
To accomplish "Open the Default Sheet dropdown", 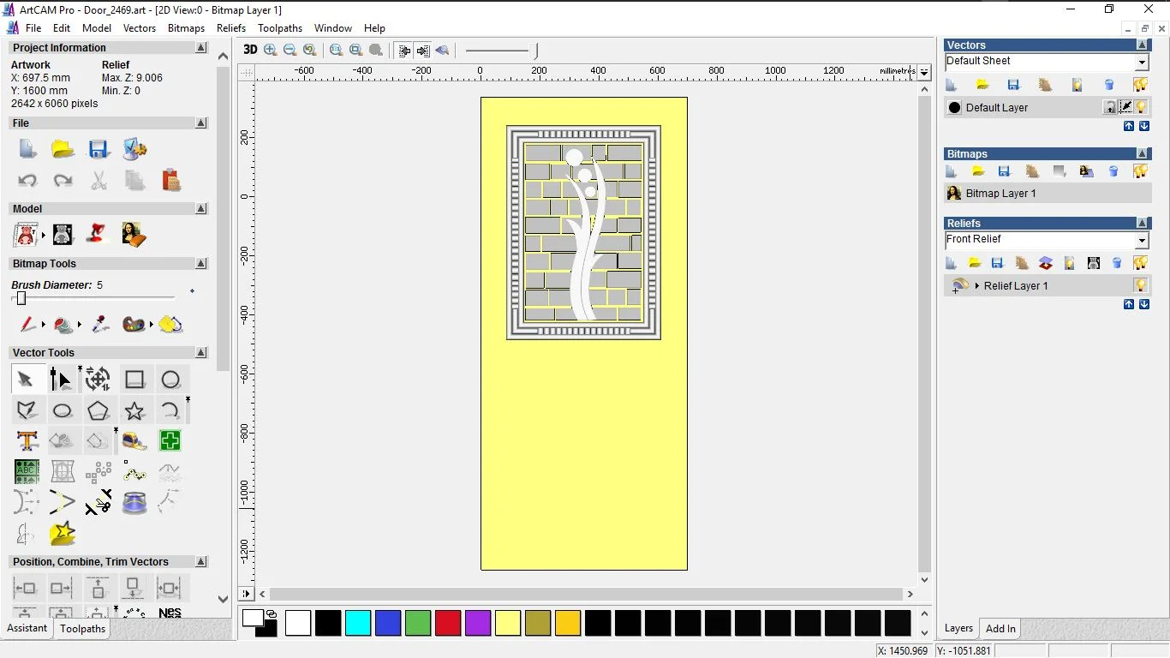I will (1142, 63).
